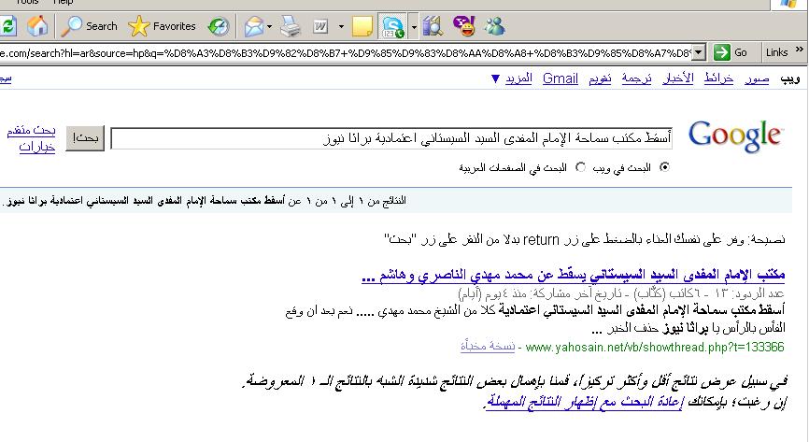
Task: Open the Gmail link
Action: [x=561, y=78]
